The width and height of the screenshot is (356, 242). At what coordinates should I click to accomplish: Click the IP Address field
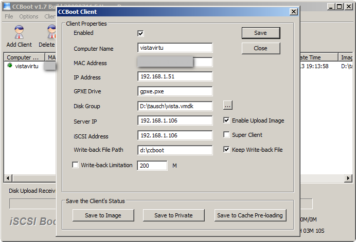click(x=175, y=77)
